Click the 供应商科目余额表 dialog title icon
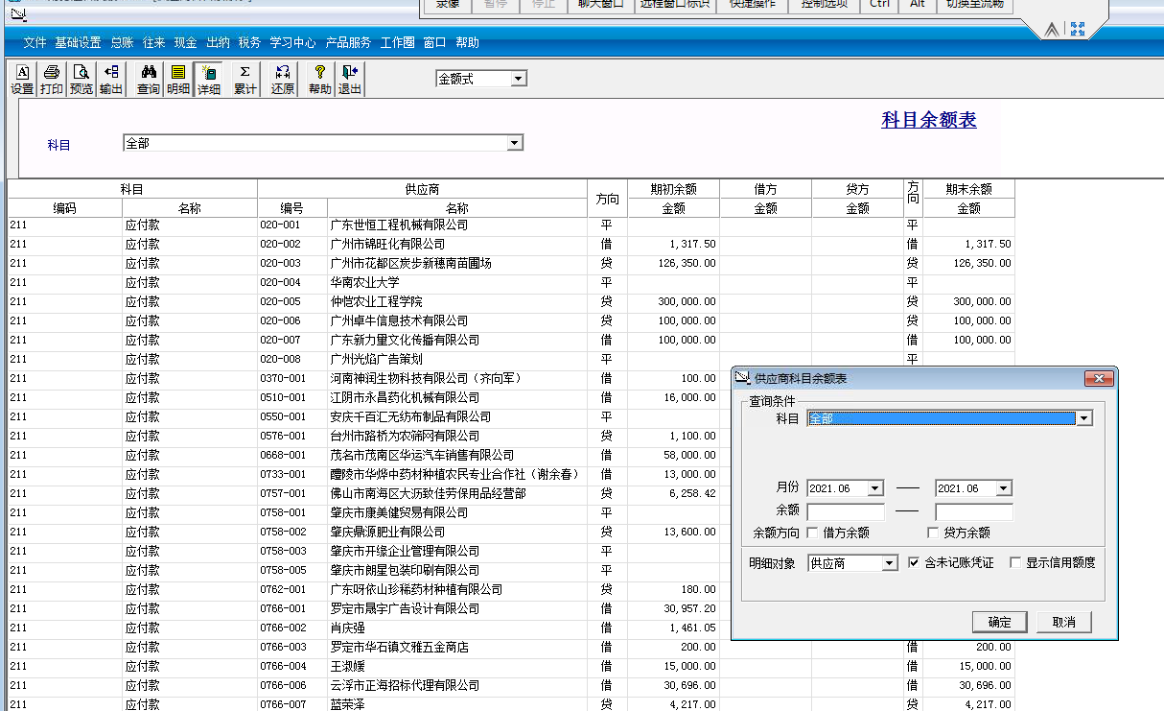The height and width of the screenshot is (711, 1164). (x=742, y=378)
